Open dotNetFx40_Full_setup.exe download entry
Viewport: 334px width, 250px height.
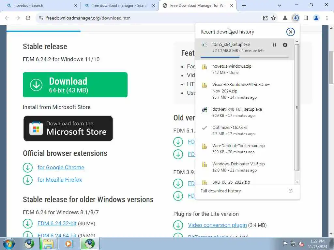click(x=245, y=112)
